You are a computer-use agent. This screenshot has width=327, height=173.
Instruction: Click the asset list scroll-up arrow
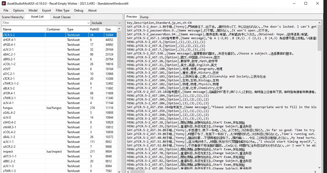[119, 29]
